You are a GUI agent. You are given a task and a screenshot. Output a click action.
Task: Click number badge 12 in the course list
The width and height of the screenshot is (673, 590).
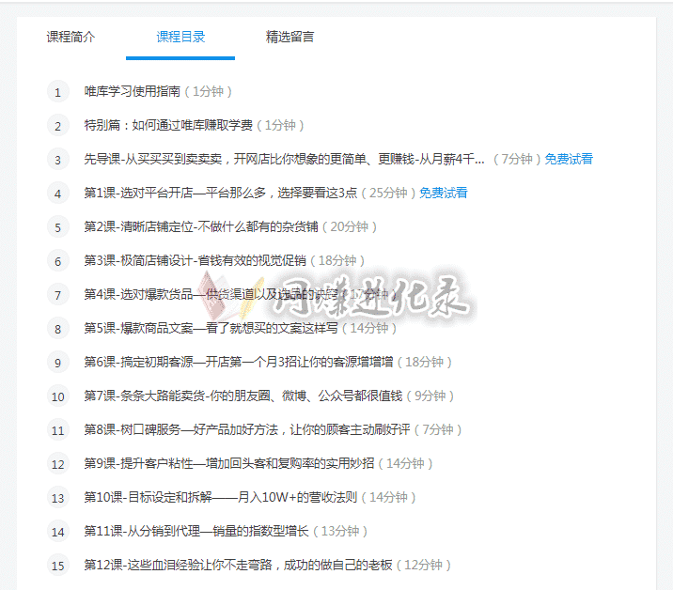click(x=58, y=464)
